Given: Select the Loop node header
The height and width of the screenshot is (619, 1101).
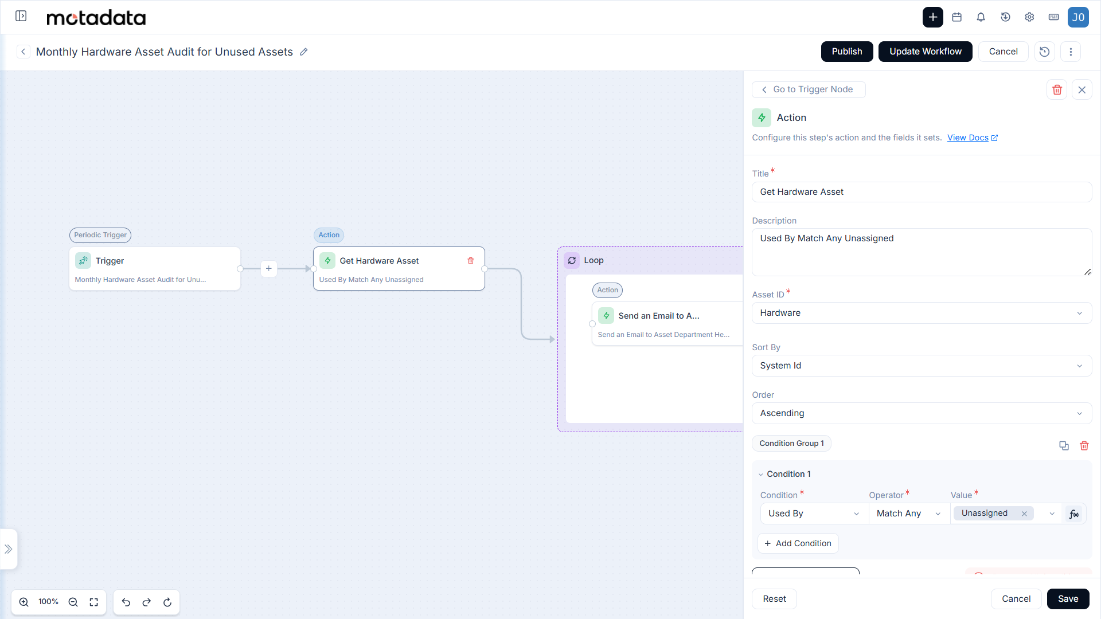Looking at the screenshot, I should [x=651, y=260].
